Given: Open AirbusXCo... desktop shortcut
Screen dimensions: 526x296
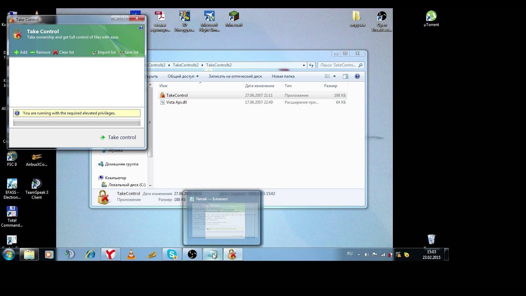Looking at the screenshot, I should (37, 159).
